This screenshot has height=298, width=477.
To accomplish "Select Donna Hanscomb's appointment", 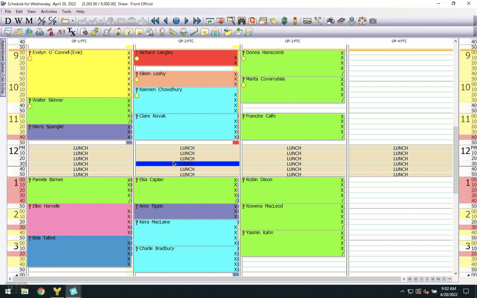I will point(293,63).
